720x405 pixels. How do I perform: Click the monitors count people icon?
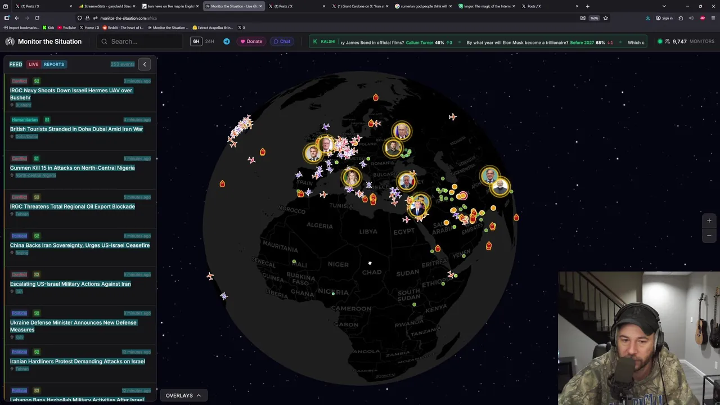click(667, 42)
